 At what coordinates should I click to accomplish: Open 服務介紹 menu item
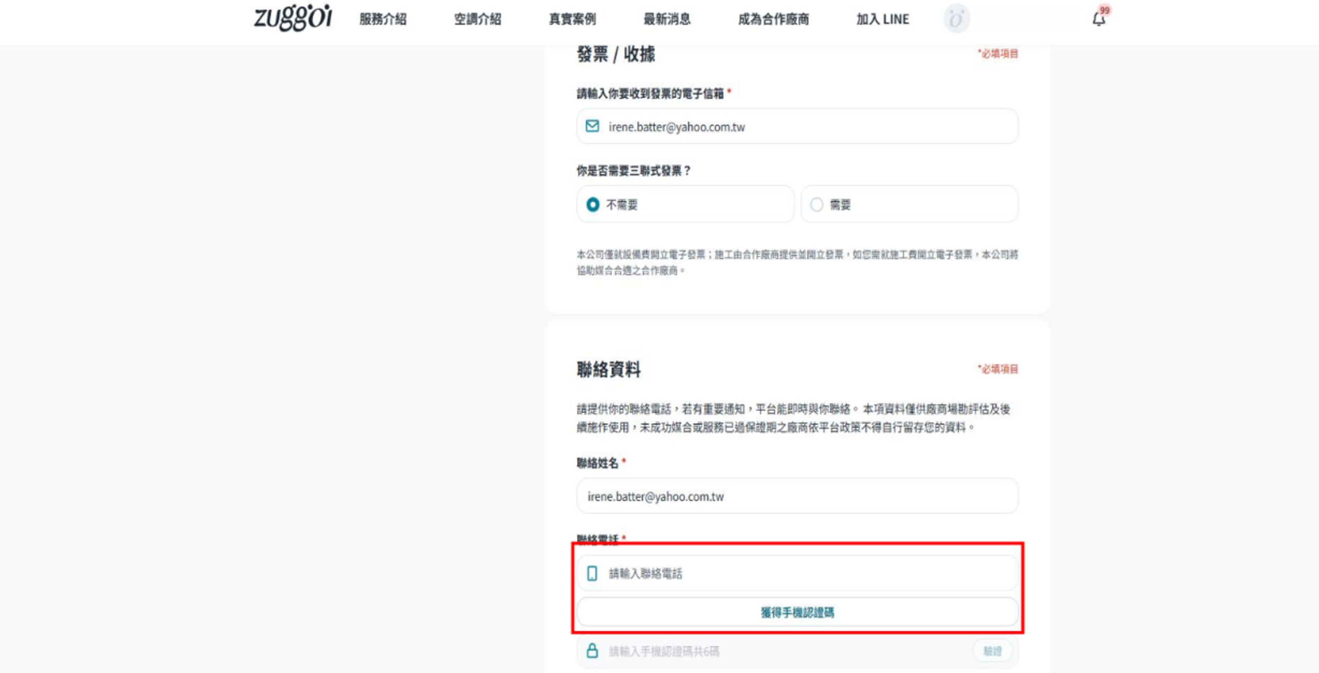(383, 19)
